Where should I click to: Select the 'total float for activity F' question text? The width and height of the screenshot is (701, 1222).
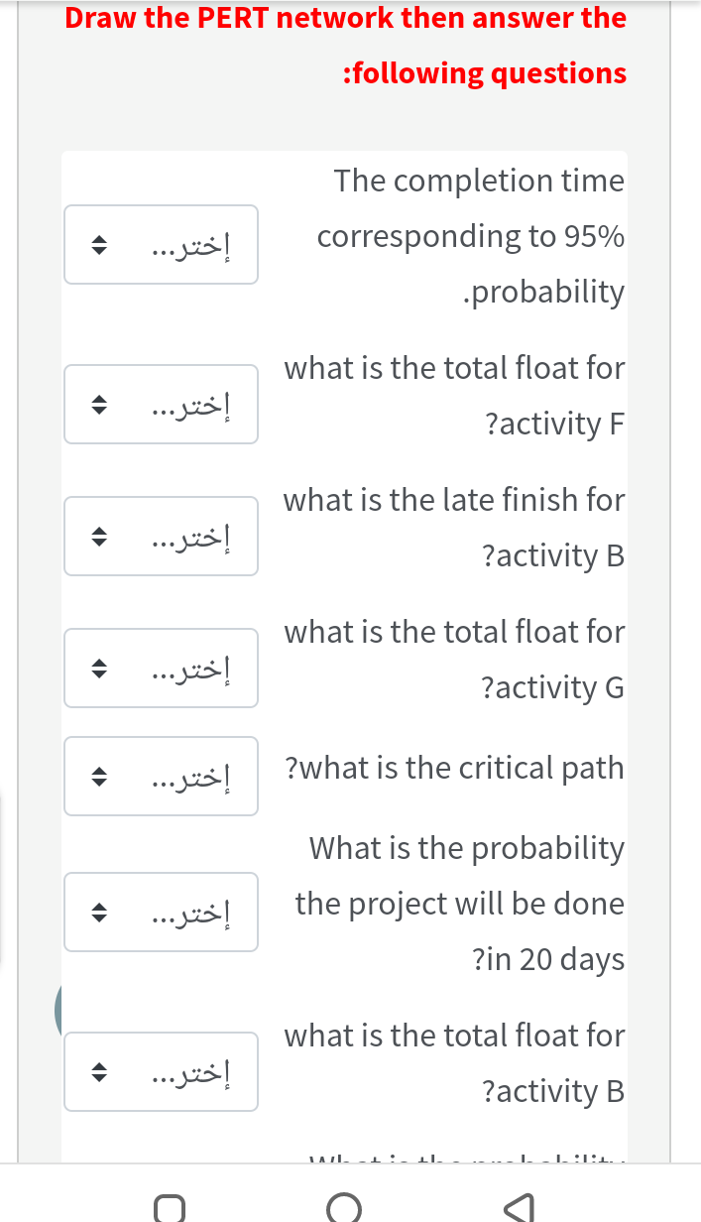click(x=454, y=396)
